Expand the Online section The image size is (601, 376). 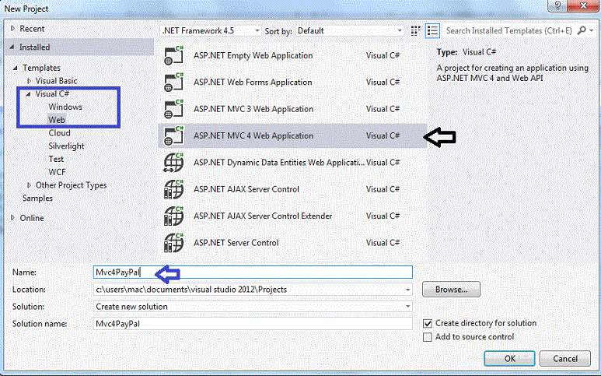12,218
